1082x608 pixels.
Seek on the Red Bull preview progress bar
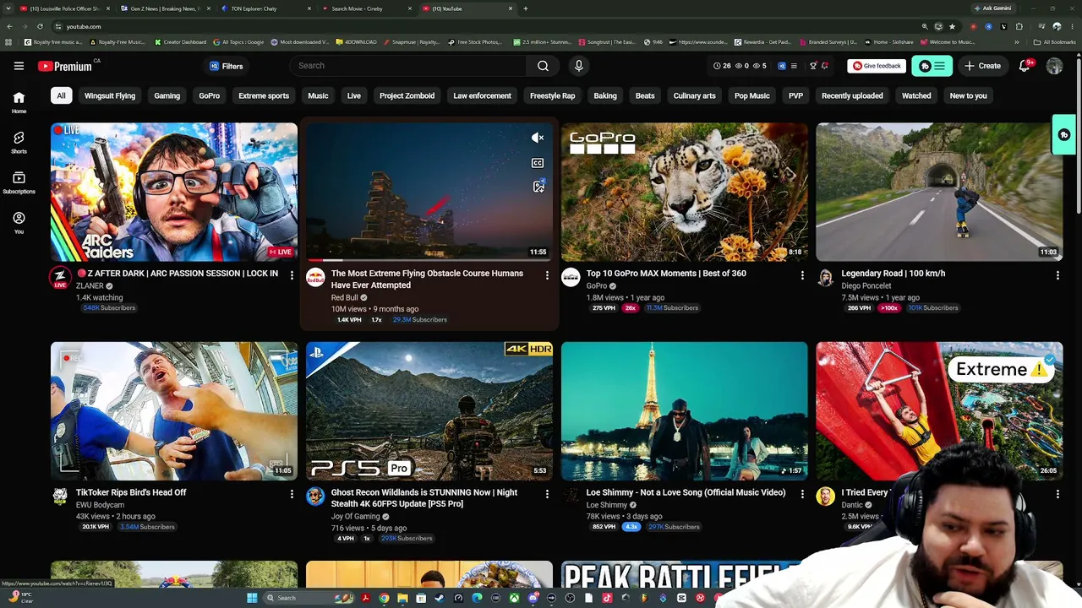pos(429,260)
